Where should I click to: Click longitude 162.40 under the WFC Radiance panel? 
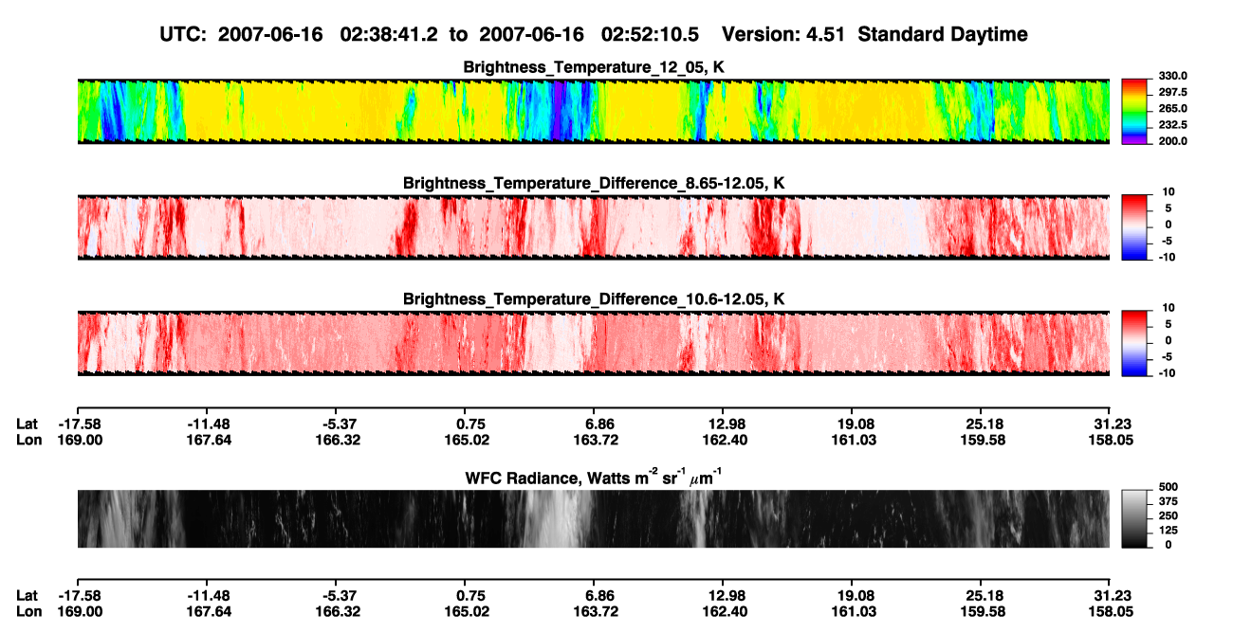724,612
